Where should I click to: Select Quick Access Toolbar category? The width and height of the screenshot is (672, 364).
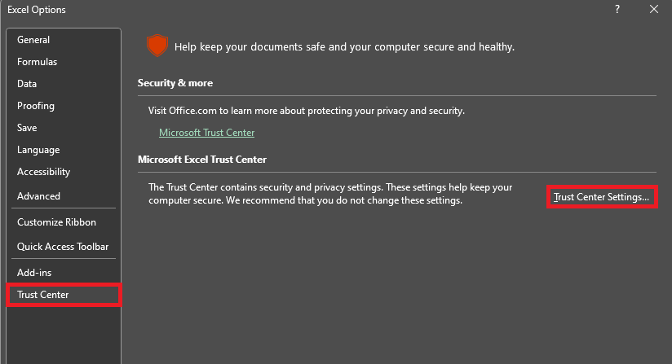coord(63,247)
